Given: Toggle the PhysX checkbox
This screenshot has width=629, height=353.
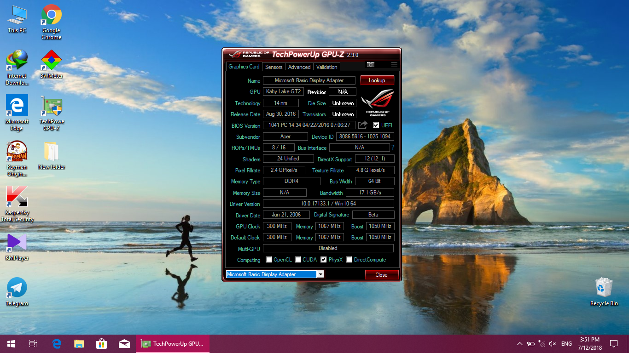Looking at the screenshot, I should (324, 260).
